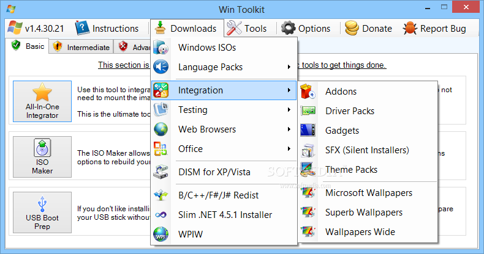Launch the All-In-One Integrator button
Image resolution: width=484 pixels, height=254 pixels.
point(42,101)
